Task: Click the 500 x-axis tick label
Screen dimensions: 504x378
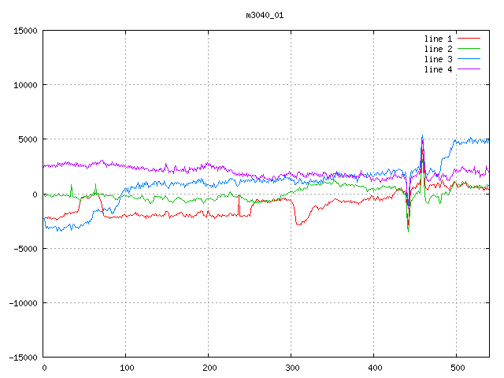Action: pyautogui.click(x=456, y=367)
